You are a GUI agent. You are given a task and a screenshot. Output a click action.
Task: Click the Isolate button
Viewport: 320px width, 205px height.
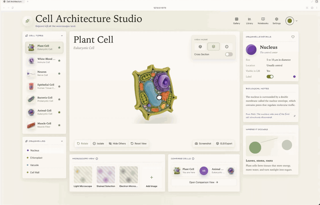[x=98, y=144]
